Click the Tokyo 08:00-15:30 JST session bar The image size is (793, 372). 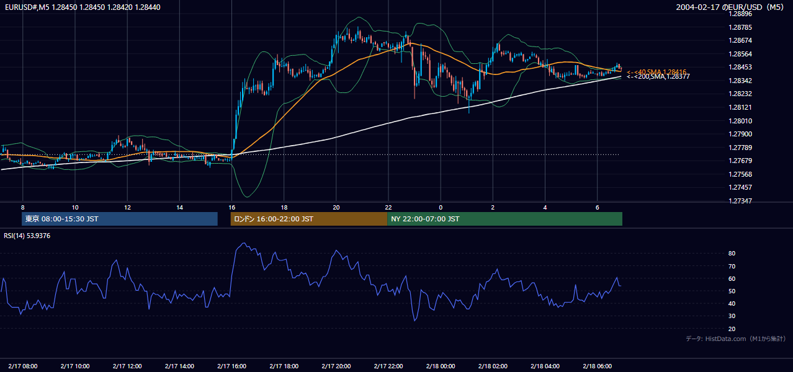(x=120, y=219)
